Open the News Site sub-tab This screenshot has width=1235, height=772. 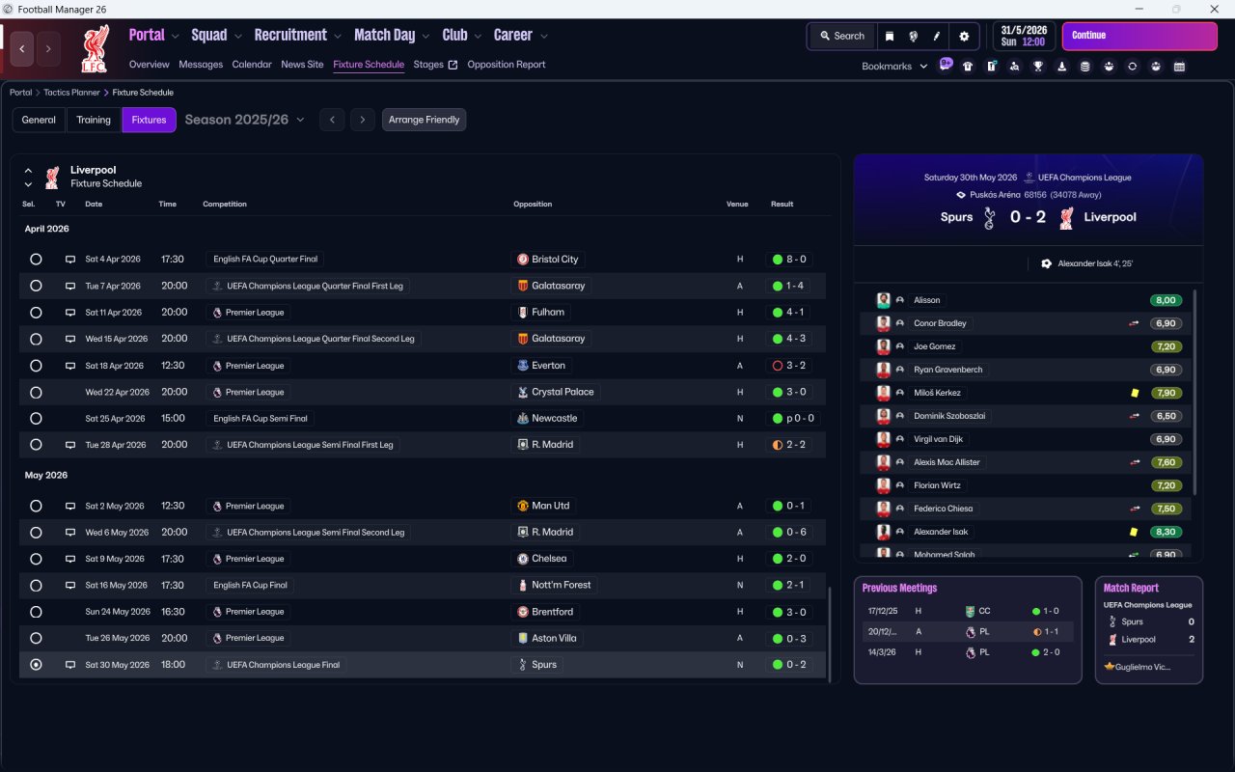pyautogui.click(x=302, y=65)
